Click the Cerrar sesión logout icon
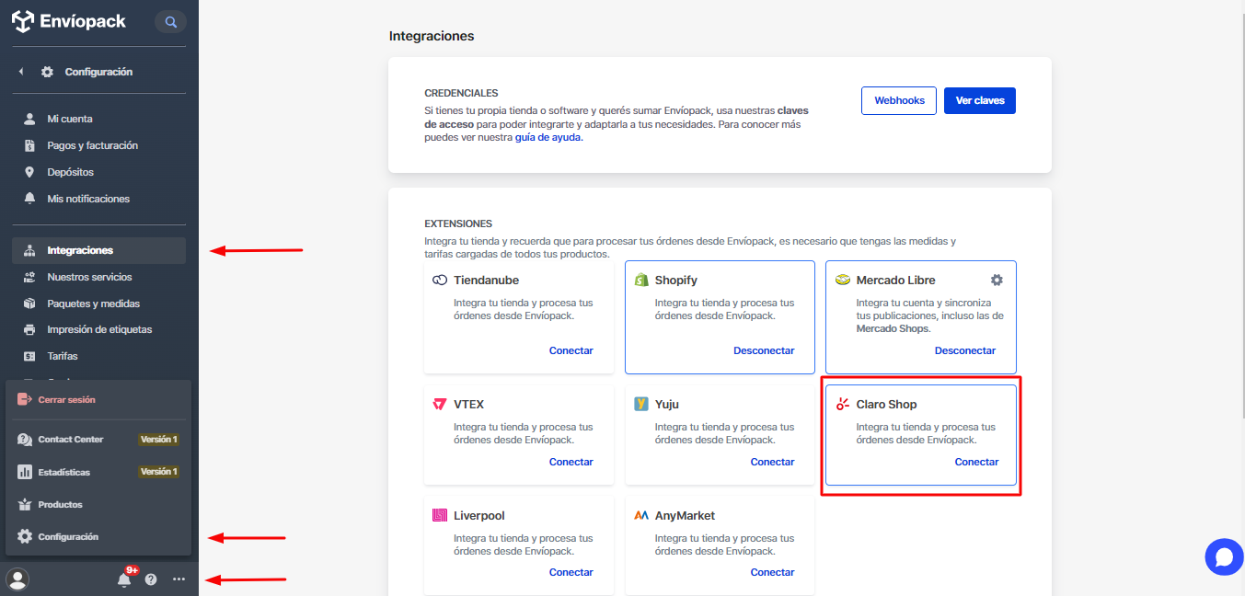This screenshot has width=1245, height=596. coord(25,400)
